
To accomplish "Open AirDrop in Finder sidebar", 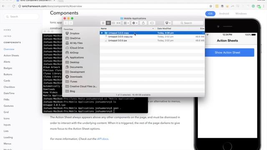I will [74, 53].
